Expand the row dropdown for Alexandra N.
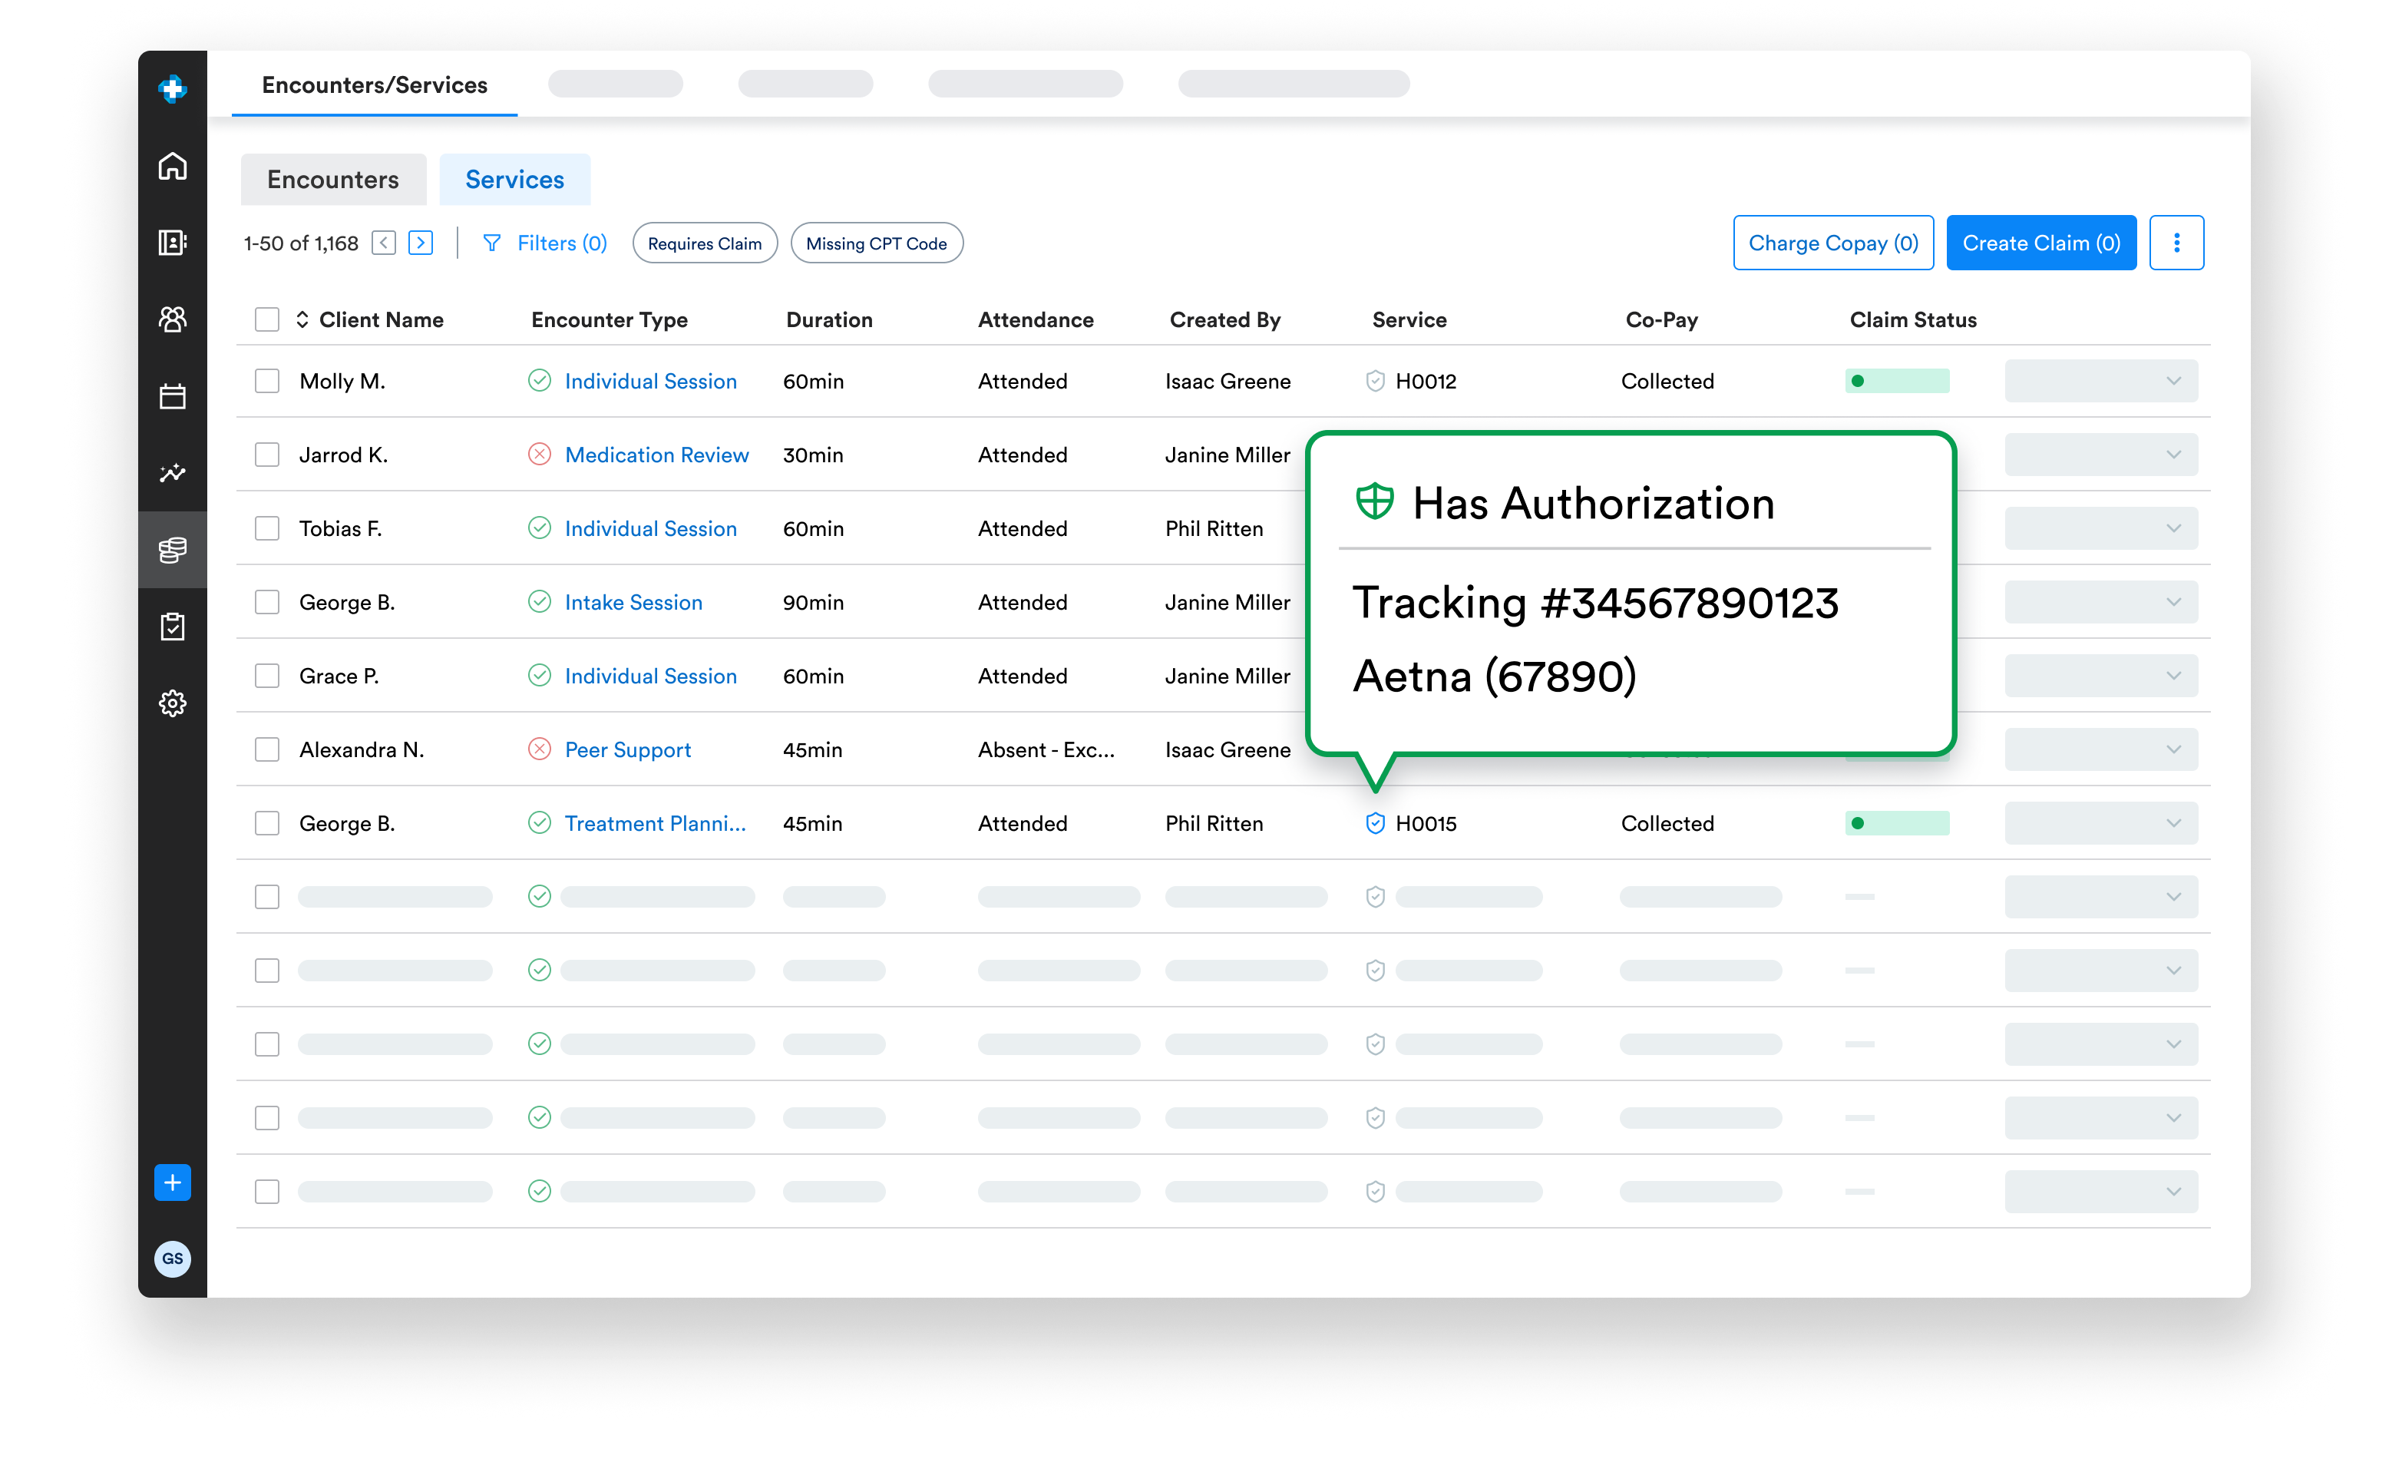Viewport: 2389px width, 1462px height. pos(2101,749)
